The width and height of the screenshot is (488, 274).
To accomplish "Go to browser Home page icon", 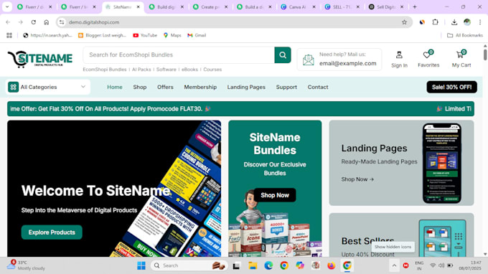I will pyautogui.click(x=47, y=22).
